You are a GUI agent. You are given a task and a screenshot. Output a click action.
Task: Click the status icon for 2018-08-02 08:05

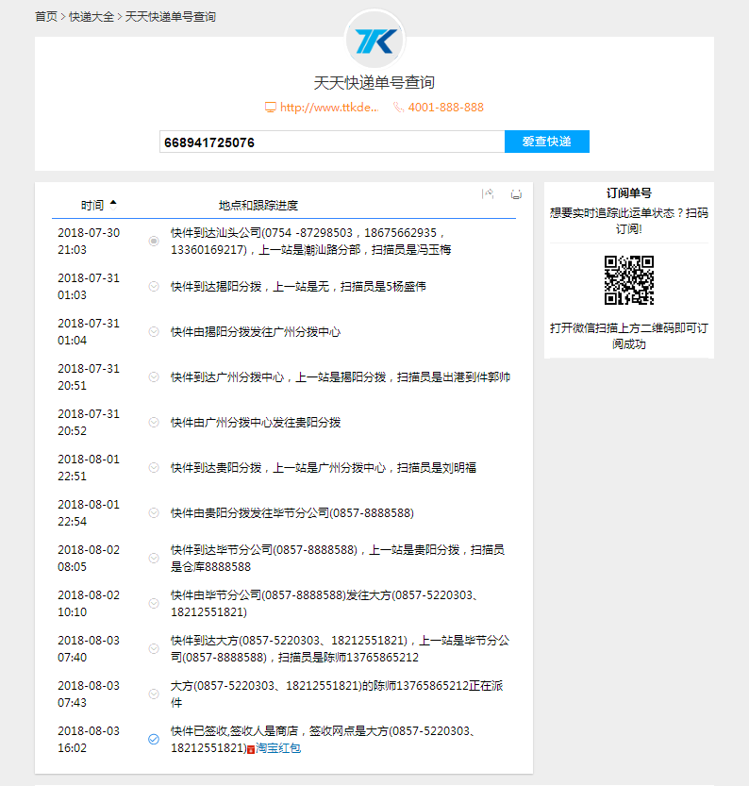[x=154, y=558]
